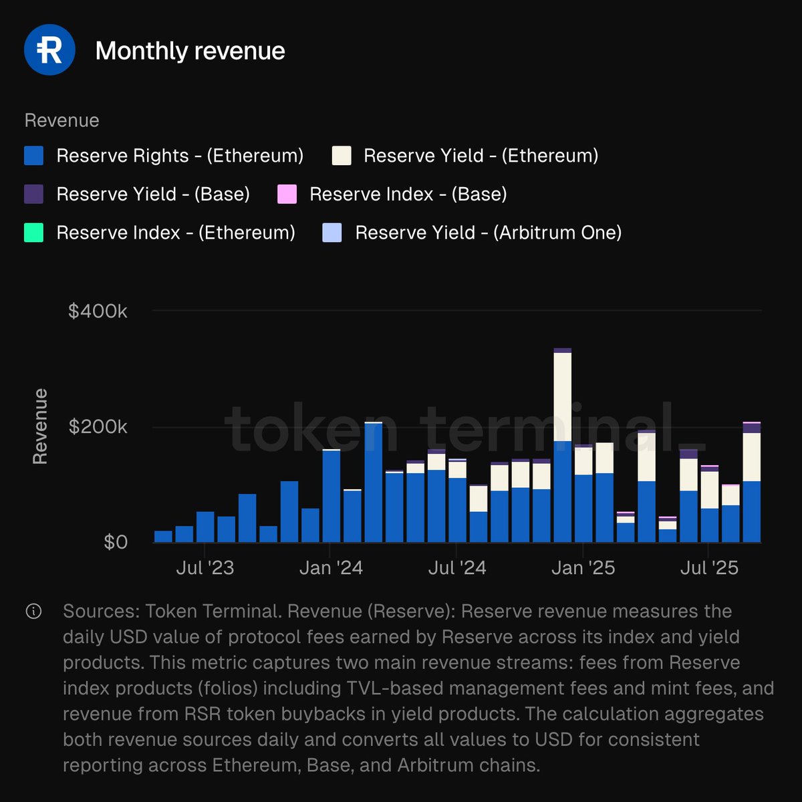
Task: Click the Revenue legend heading
Action: coord(61,120)
